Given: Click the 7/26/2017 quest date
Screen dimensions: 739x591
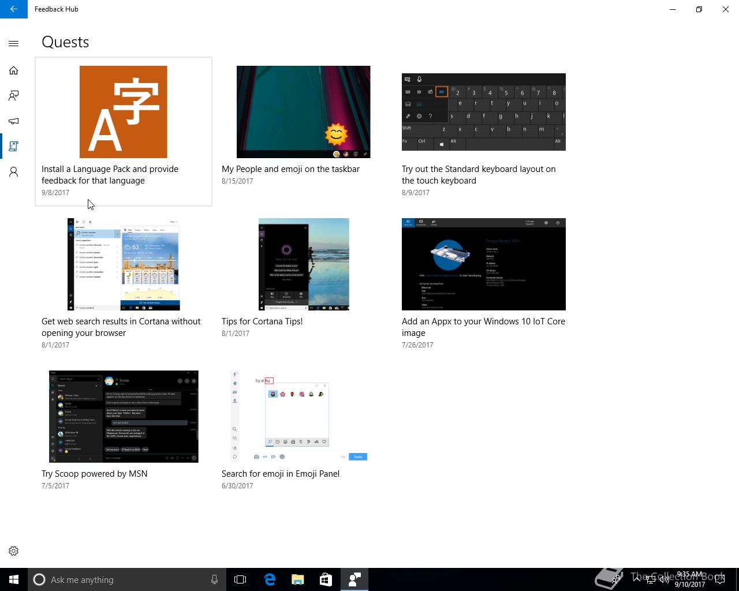Looking at the screenshot, I should pos(417,345).
